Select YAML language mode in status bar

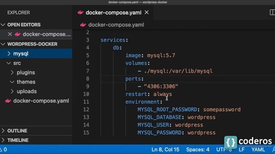click(258, 149)
